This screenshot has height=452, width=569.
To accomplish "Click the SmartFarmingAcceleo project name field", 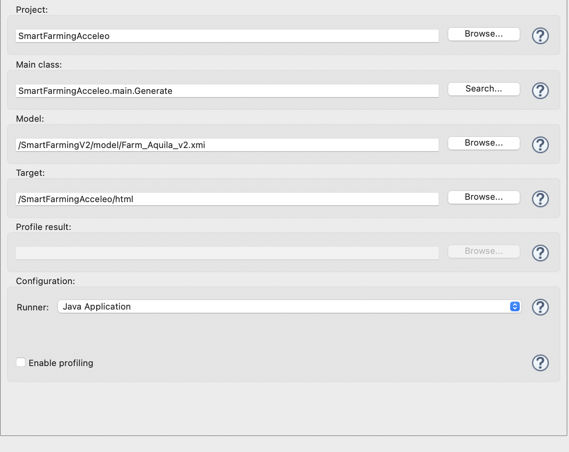I will (226, 36).
